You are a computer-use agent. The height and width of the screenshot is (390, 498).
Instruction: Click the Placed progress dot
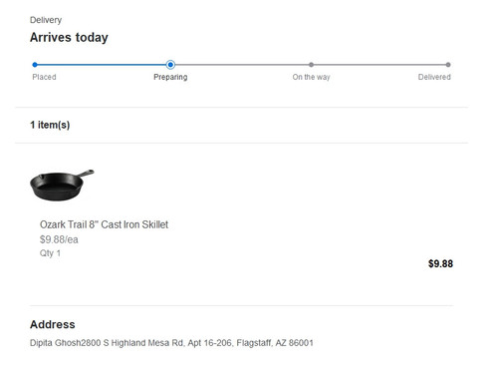point(35,65)
